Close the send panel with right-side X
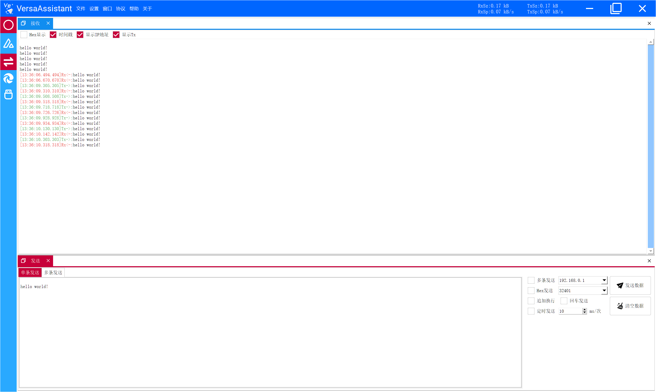The width and height of the screenshot is (656, 392). point(649,261)
